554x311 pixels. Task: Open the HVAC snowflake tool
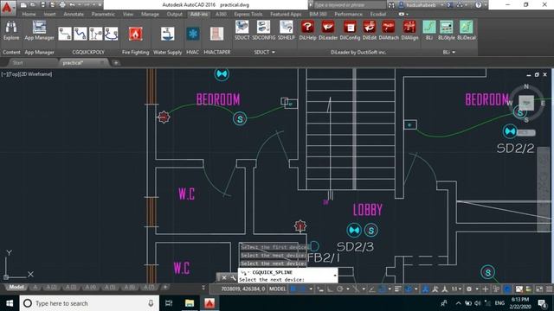click(193, 34)
